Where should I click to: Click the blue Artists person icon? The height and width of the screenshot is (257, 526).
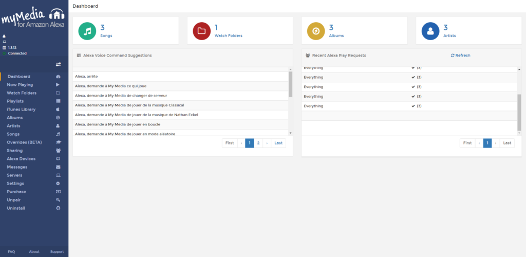pyautogui.click(x=430, y=31)
